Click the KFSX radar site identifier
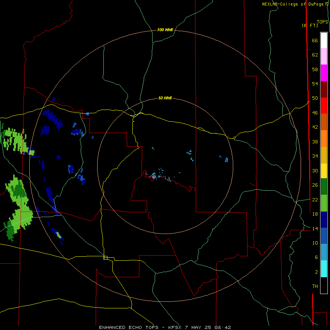Screen dimensions: 330x330 point(175,327)
